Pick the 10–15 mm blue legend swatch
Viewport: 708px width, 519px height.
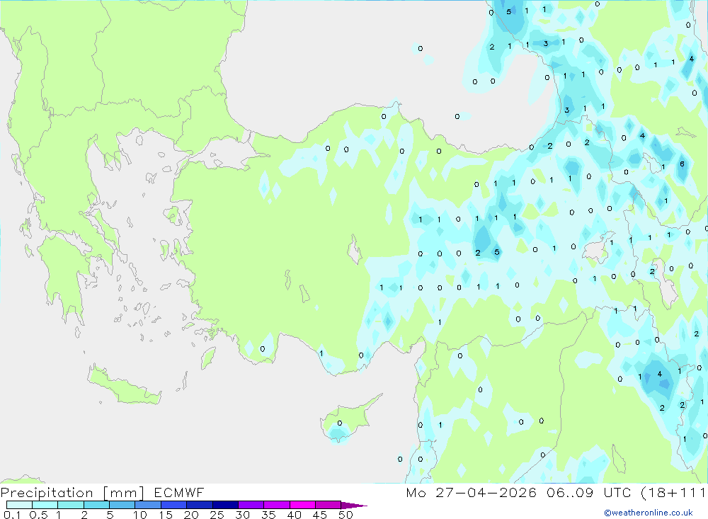pyautogui.click(x=148, y=505)
